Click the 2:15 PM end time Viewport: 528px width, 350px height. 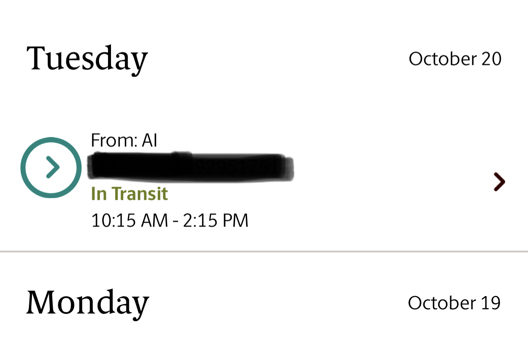coord(216,221)
